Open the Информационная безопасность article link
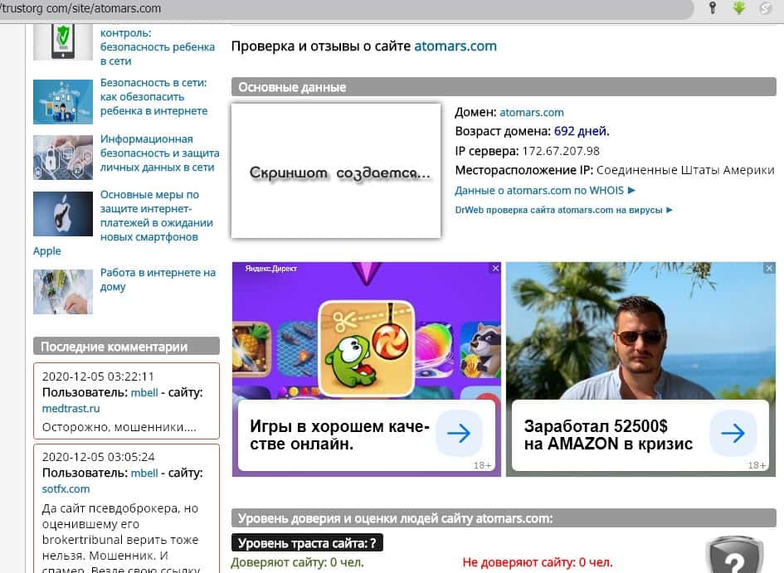 [x=159, y=153]
